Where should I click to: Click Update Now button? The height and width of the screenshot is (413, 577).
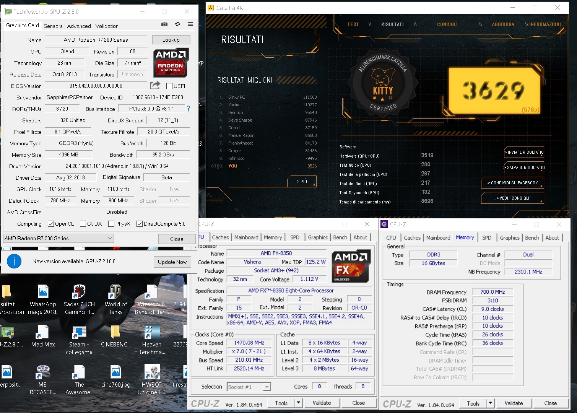tap(172, 262)
